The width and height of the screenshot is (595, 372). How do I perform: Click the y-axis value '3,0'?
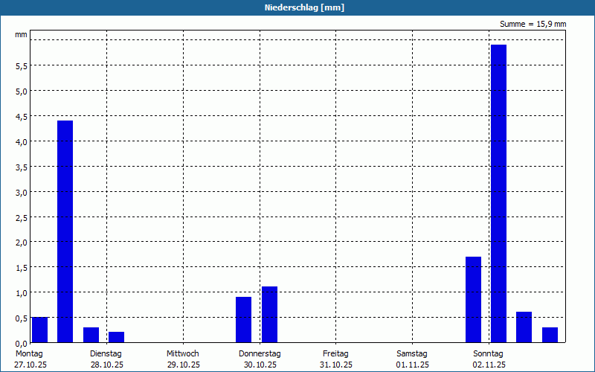(22, 193)
